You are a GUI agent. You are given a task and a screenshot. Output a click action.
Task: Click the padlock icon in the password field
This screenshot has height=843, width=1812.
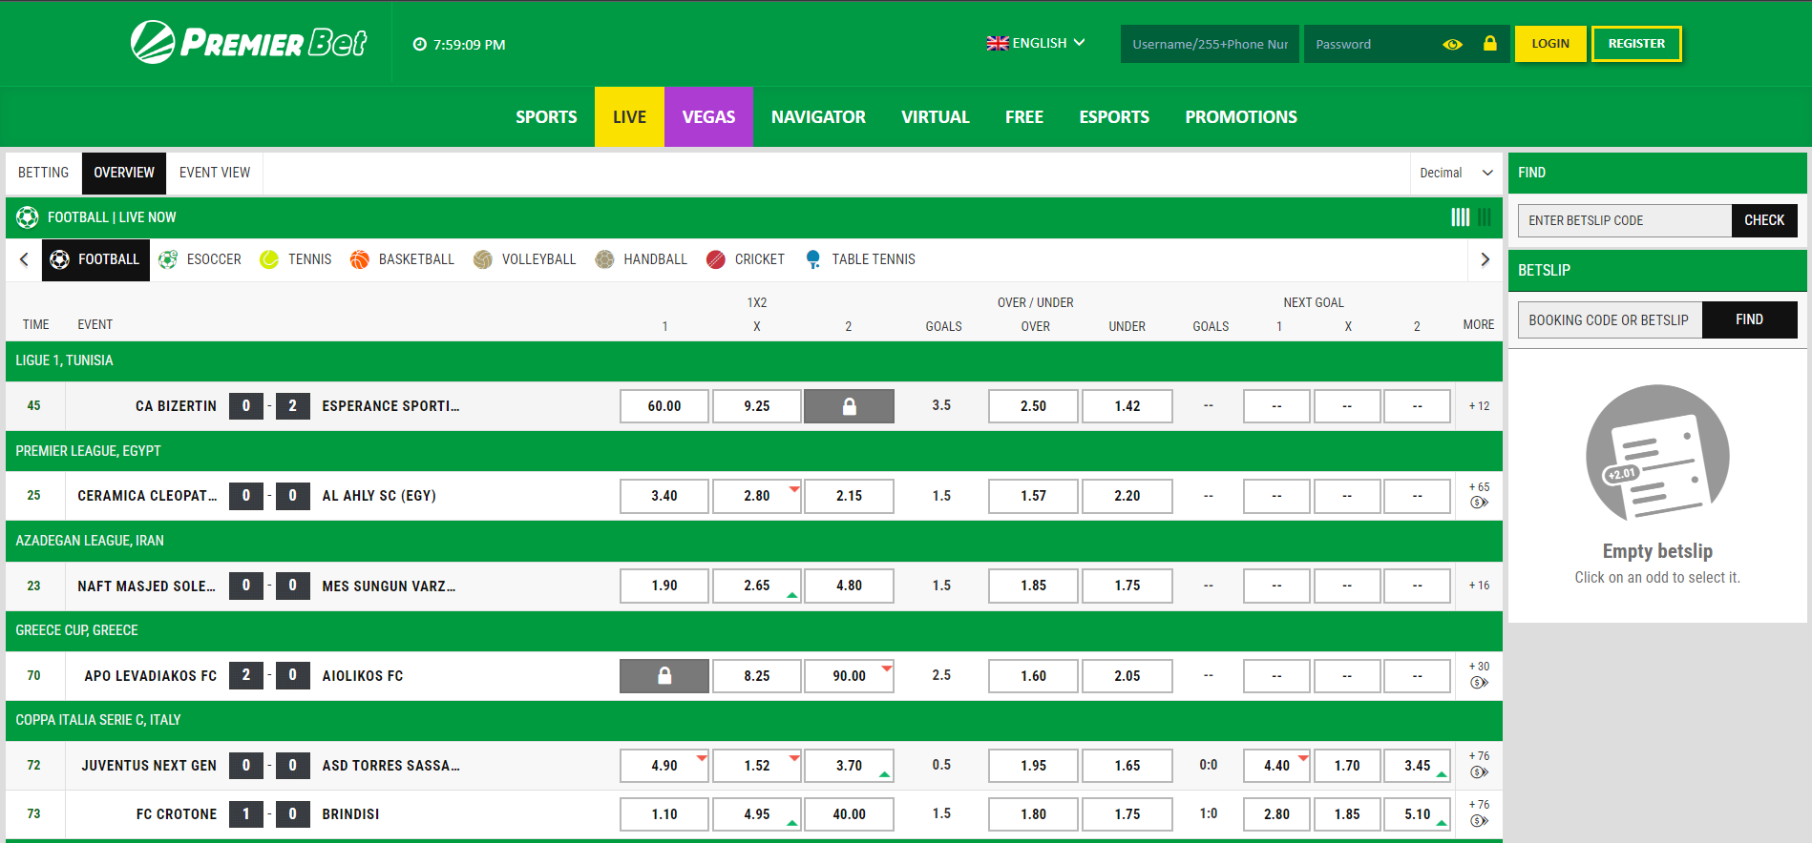tap(1489, 43)
